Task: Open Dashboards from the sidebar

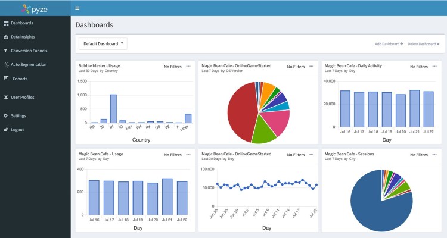Action: coord(21,23)
